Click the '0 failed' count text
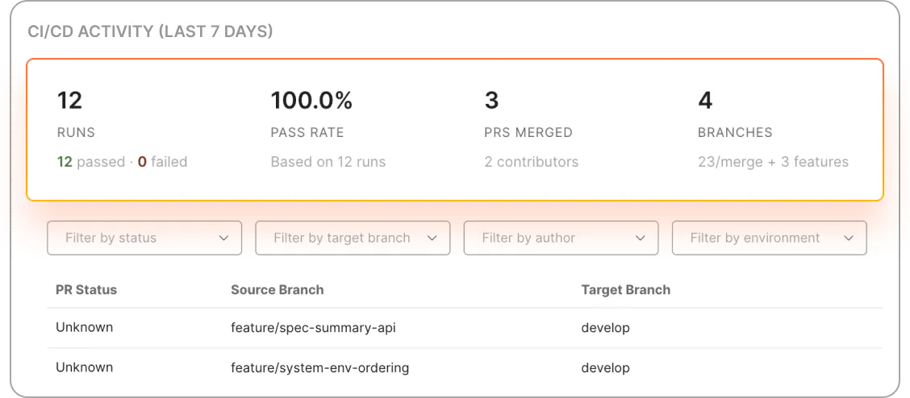 click(x=162, y=162)
